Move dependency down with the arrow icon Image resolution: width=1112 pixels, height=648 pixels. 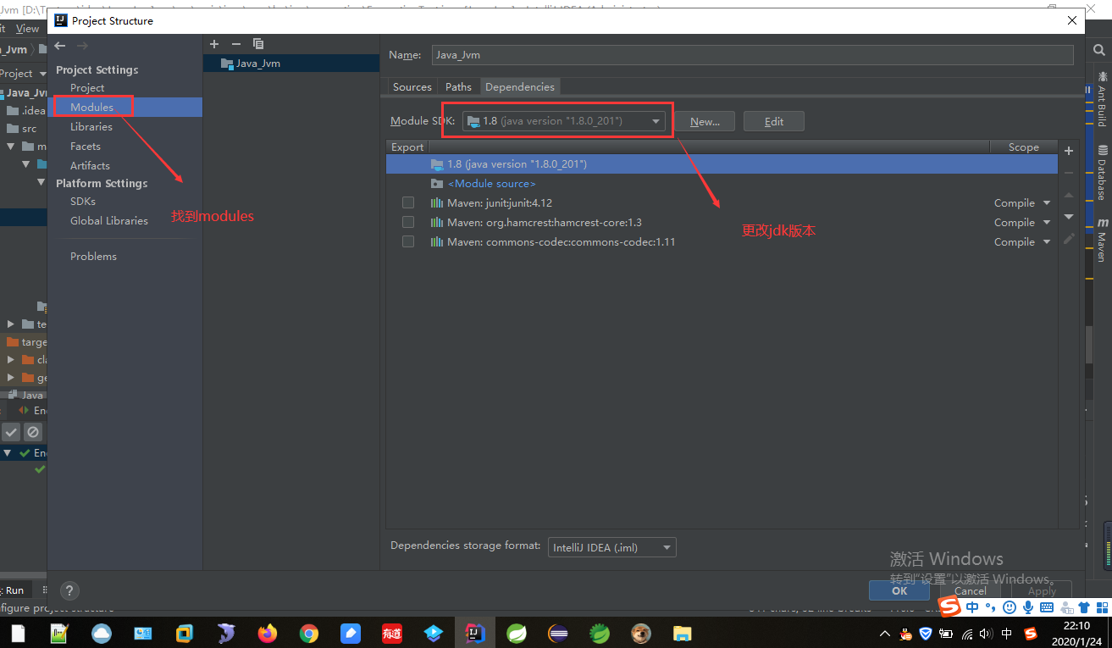click(x=1069, y=217)
